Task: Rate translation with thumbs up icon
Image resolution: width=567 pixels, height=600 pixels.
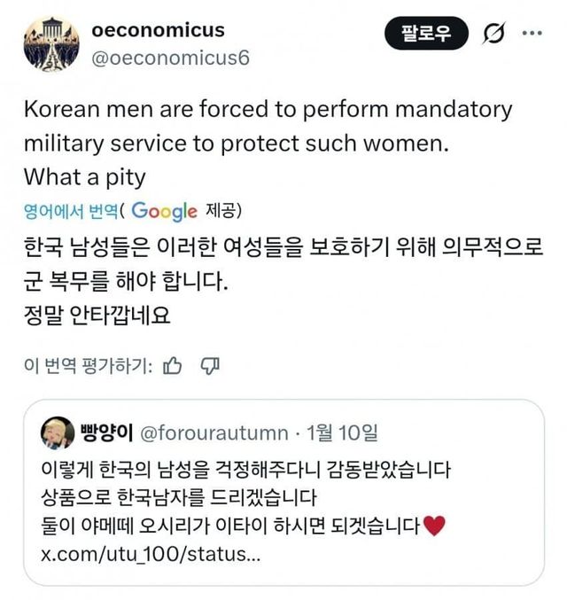Action: pos(174,364)
